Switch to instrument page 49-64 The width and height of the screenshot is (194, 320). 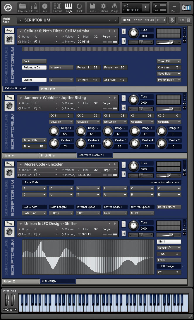pyautogui.click(x=161, y=20)
